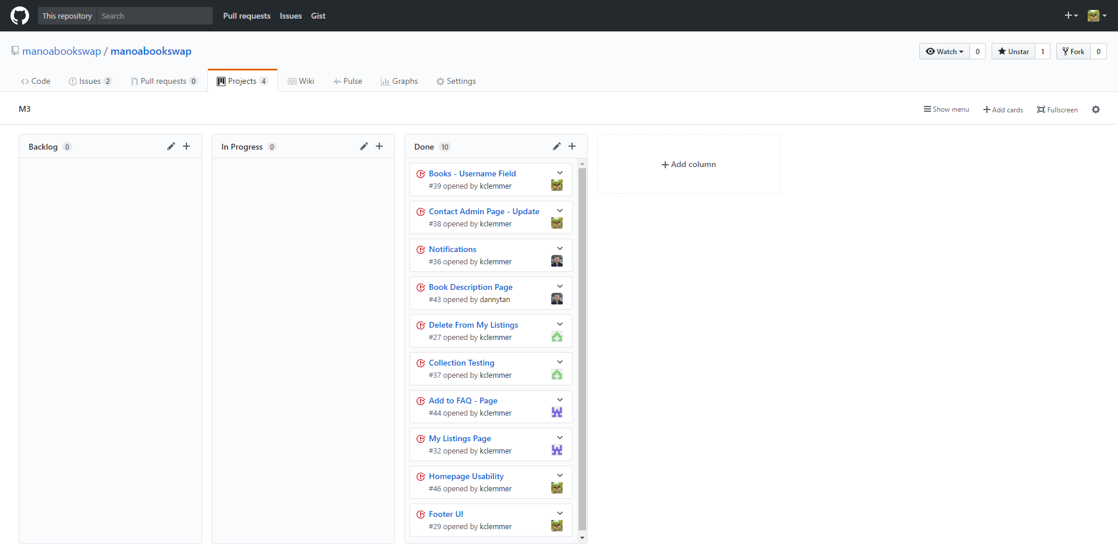The image size is (1118, 553).
Task: Expand chevron on Book Description Page card
Action: (x=560, y=286)
